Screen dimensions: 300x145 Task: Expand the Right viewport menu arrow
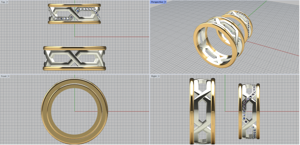point(159,76)
